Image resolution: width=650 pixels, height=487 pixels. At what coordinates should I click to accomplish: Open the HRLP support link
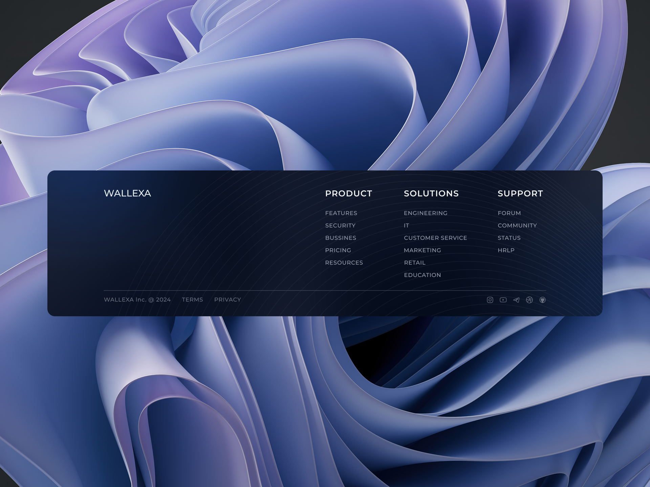506,250
